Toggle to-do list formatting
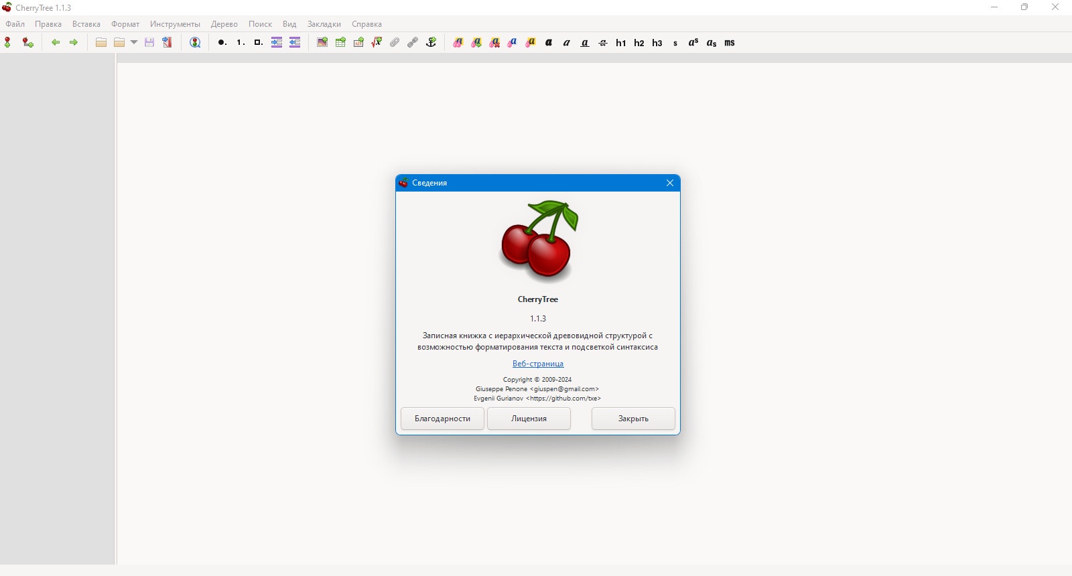Viewport: 1072px width, 576px height. coord(259,42)
